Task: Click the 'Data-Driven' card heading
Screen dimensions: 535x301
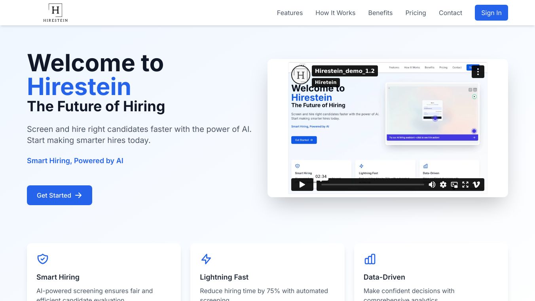Action: coord(384,277)
